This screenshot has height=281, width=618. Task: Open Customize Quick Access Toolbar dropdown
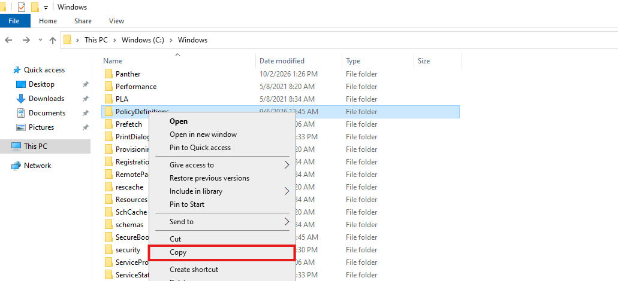(x=46, y=7)
